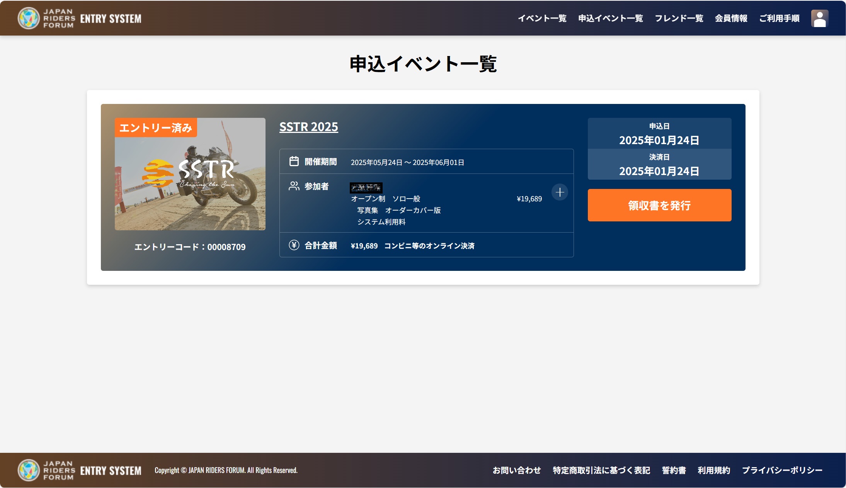Expand participant details with the plus button

(x=560, y=192)
